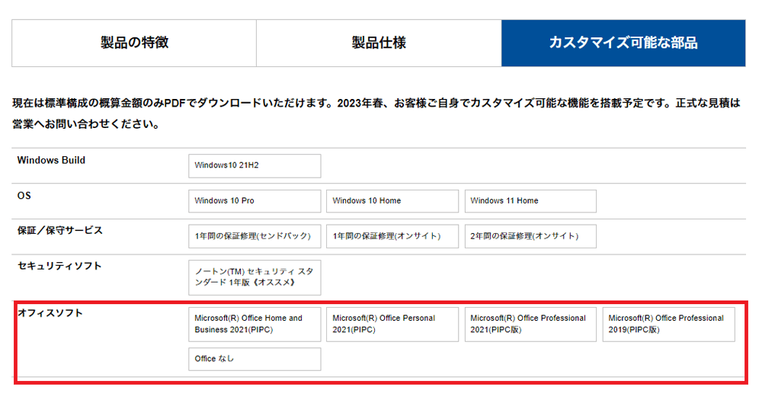Screen dimensions: 762x419
Task: Click the Windows Build row label
Action: pyautogui.click(x=51, y=161)
